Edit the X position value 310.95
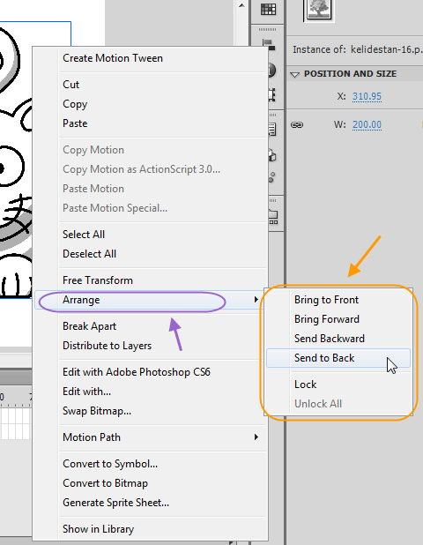The height and width of the screenshot is (545, 423). point(367,96)
